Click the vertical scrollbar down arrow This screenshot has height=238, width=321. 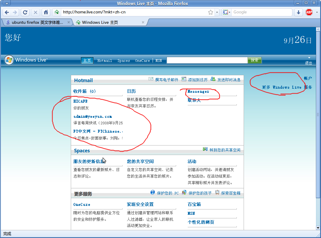point(318,228)
